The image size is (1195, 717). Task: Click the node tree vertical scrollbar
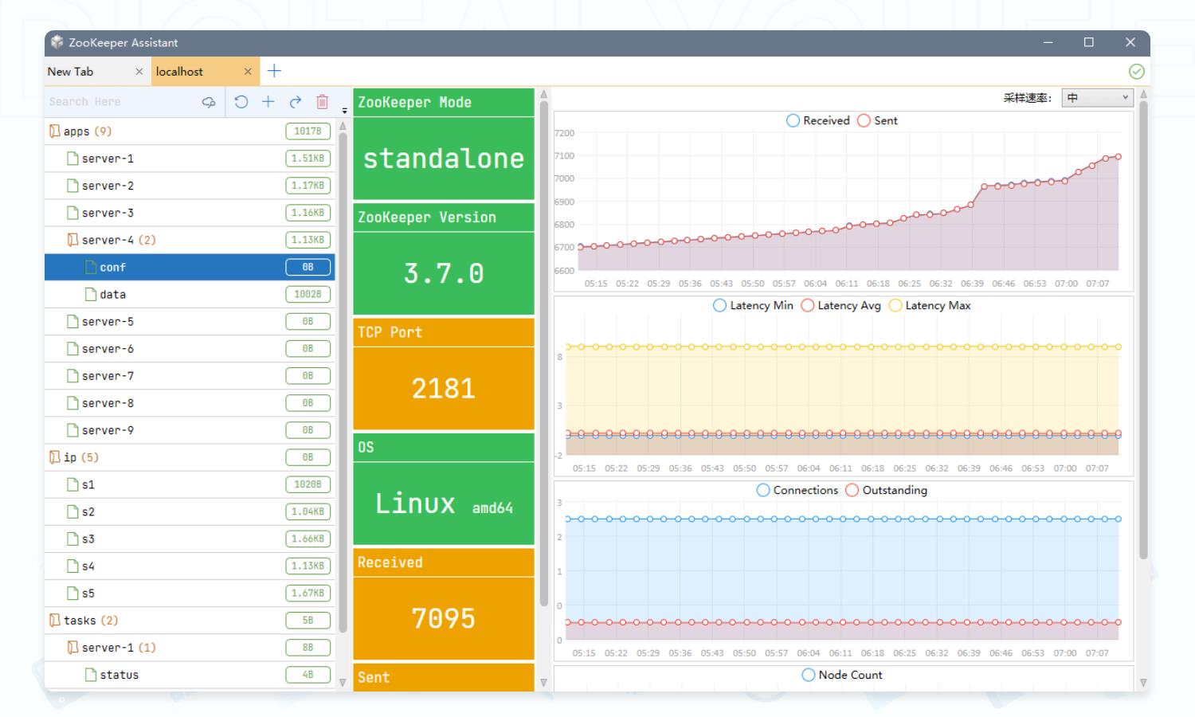[343, 382]
